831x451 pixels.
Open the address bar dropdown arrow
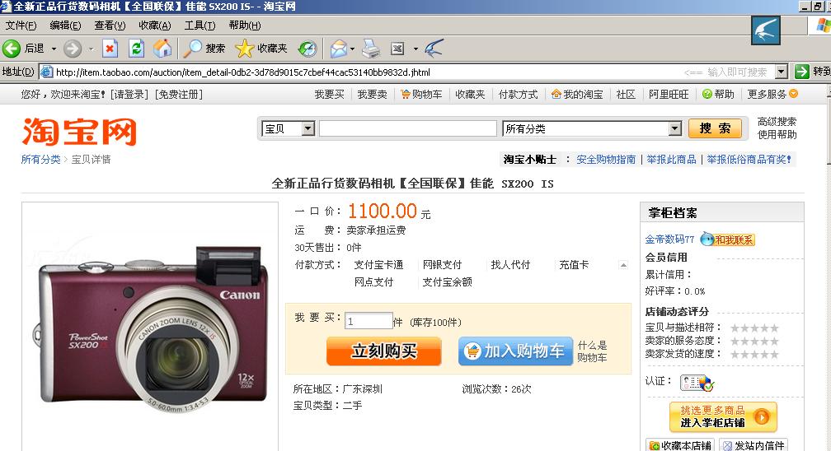[782, 72]
